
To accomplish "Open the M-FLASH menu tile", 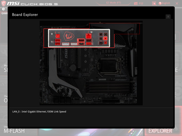I will click(14, 131).
